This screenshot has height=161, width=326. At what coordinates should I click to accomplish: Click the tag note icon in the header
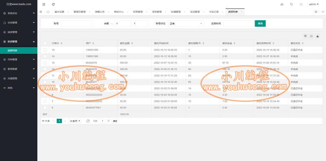[x=291, y=4]
